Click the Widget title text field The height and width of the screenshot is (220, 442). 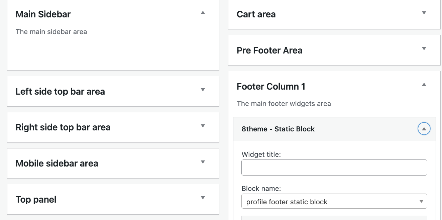click(x=334, y=168)
